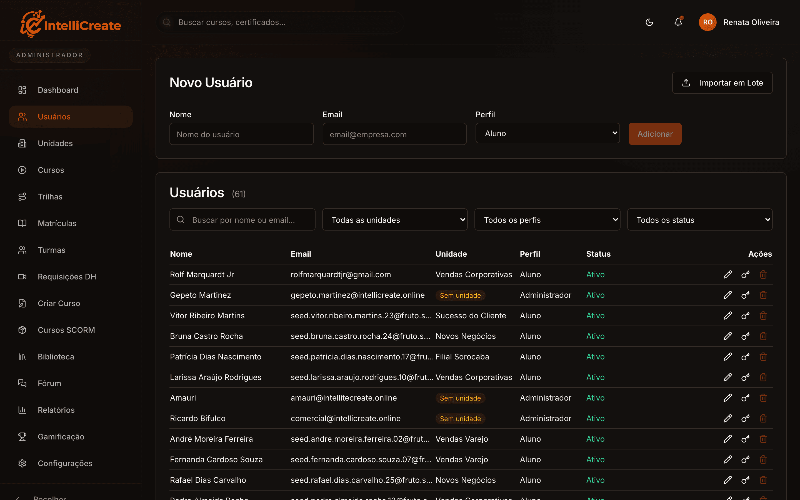Delete user Vitor Ribeiro Martins
This screenshot has width=800, height=500.
pos(763,316)
